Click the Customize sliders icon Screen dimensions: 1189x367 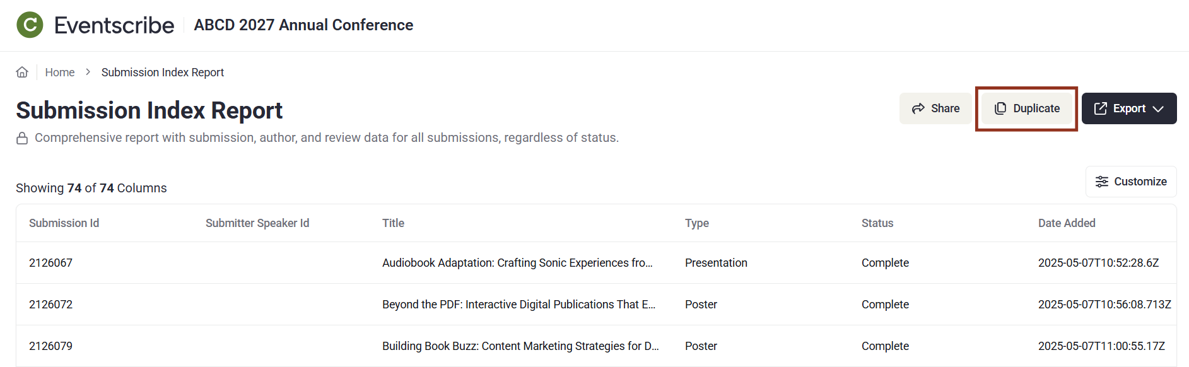coord(1102,182)
